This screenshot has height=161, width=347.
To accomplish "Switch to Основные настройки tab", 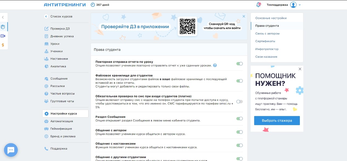I will tap(271, 18).
